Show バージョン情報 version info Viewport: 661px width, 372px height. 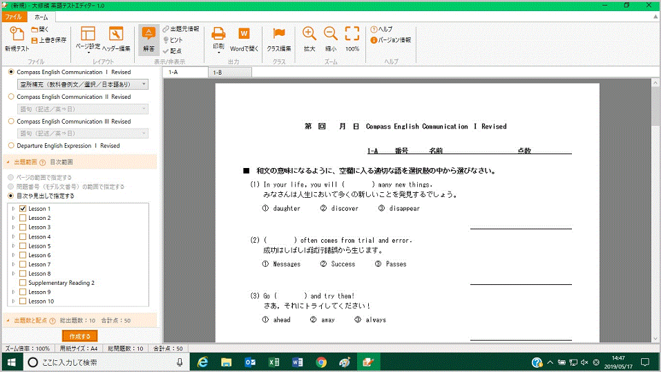coord(391,40)
